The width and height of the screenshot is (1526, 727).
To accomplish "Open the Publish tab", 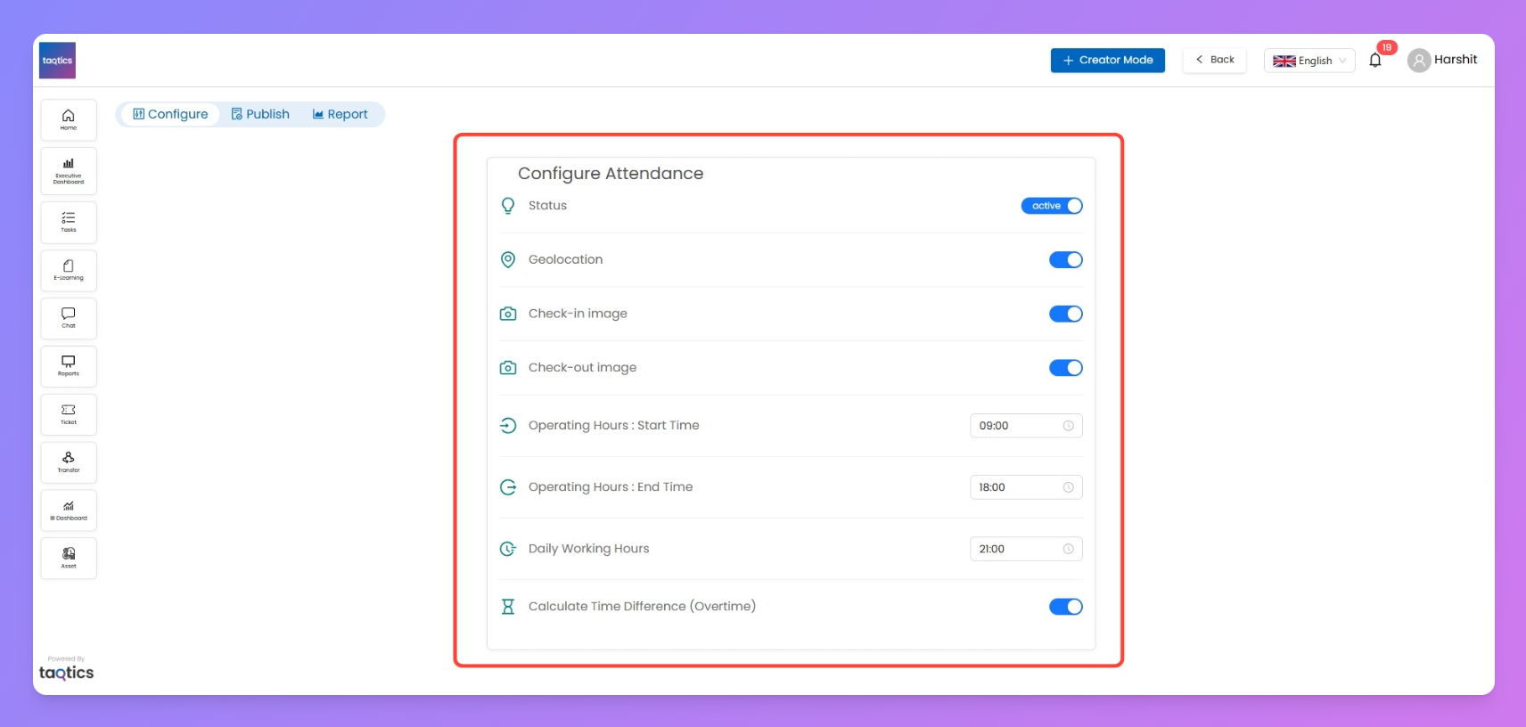I will 260,114.
